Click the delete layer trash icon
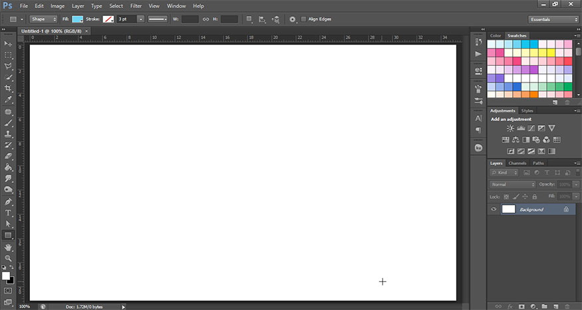Screen dimensions: 582x310 [x=567, y=306]
